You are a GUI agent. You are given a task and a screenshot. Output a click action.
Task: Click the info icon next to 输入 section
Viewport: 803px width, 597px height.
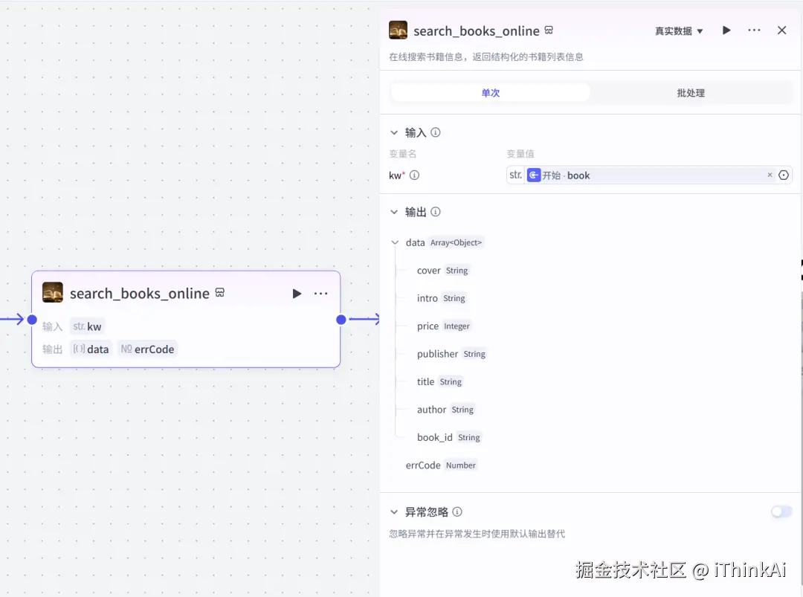tap(436, 132)
